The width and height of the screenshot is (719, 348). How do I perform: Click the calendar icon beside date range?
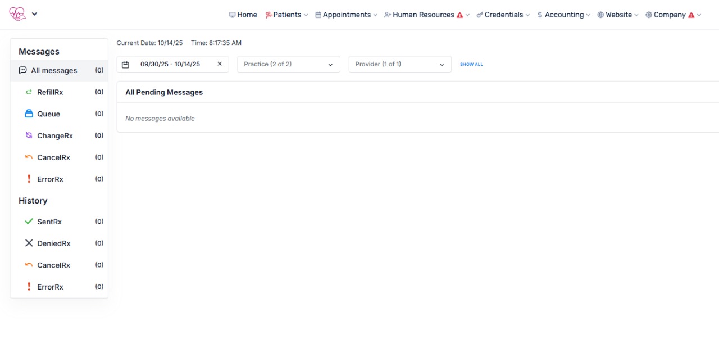(x=125, y=65)
